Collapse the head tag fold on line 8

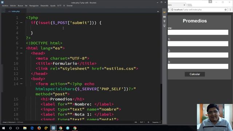click(21, 53)
